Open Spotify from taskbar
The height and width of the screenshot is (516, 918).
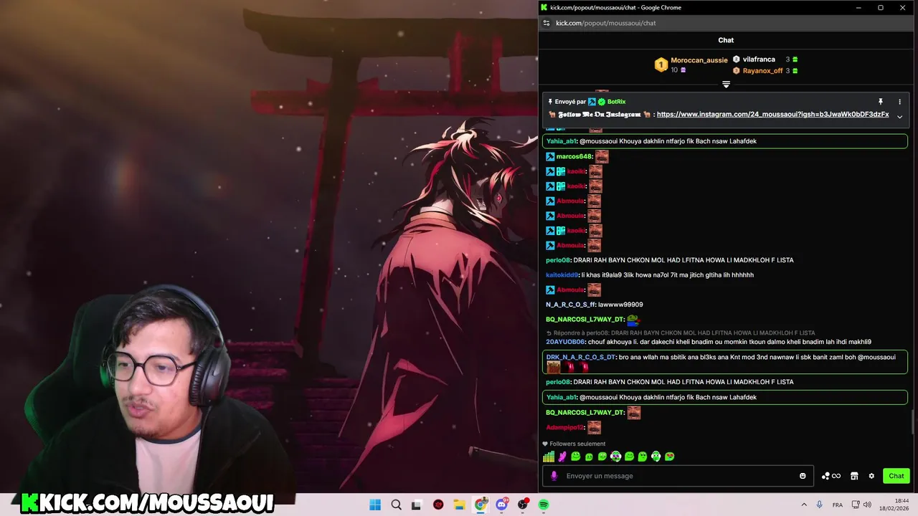pyautogui.click(x=544, y=505)
